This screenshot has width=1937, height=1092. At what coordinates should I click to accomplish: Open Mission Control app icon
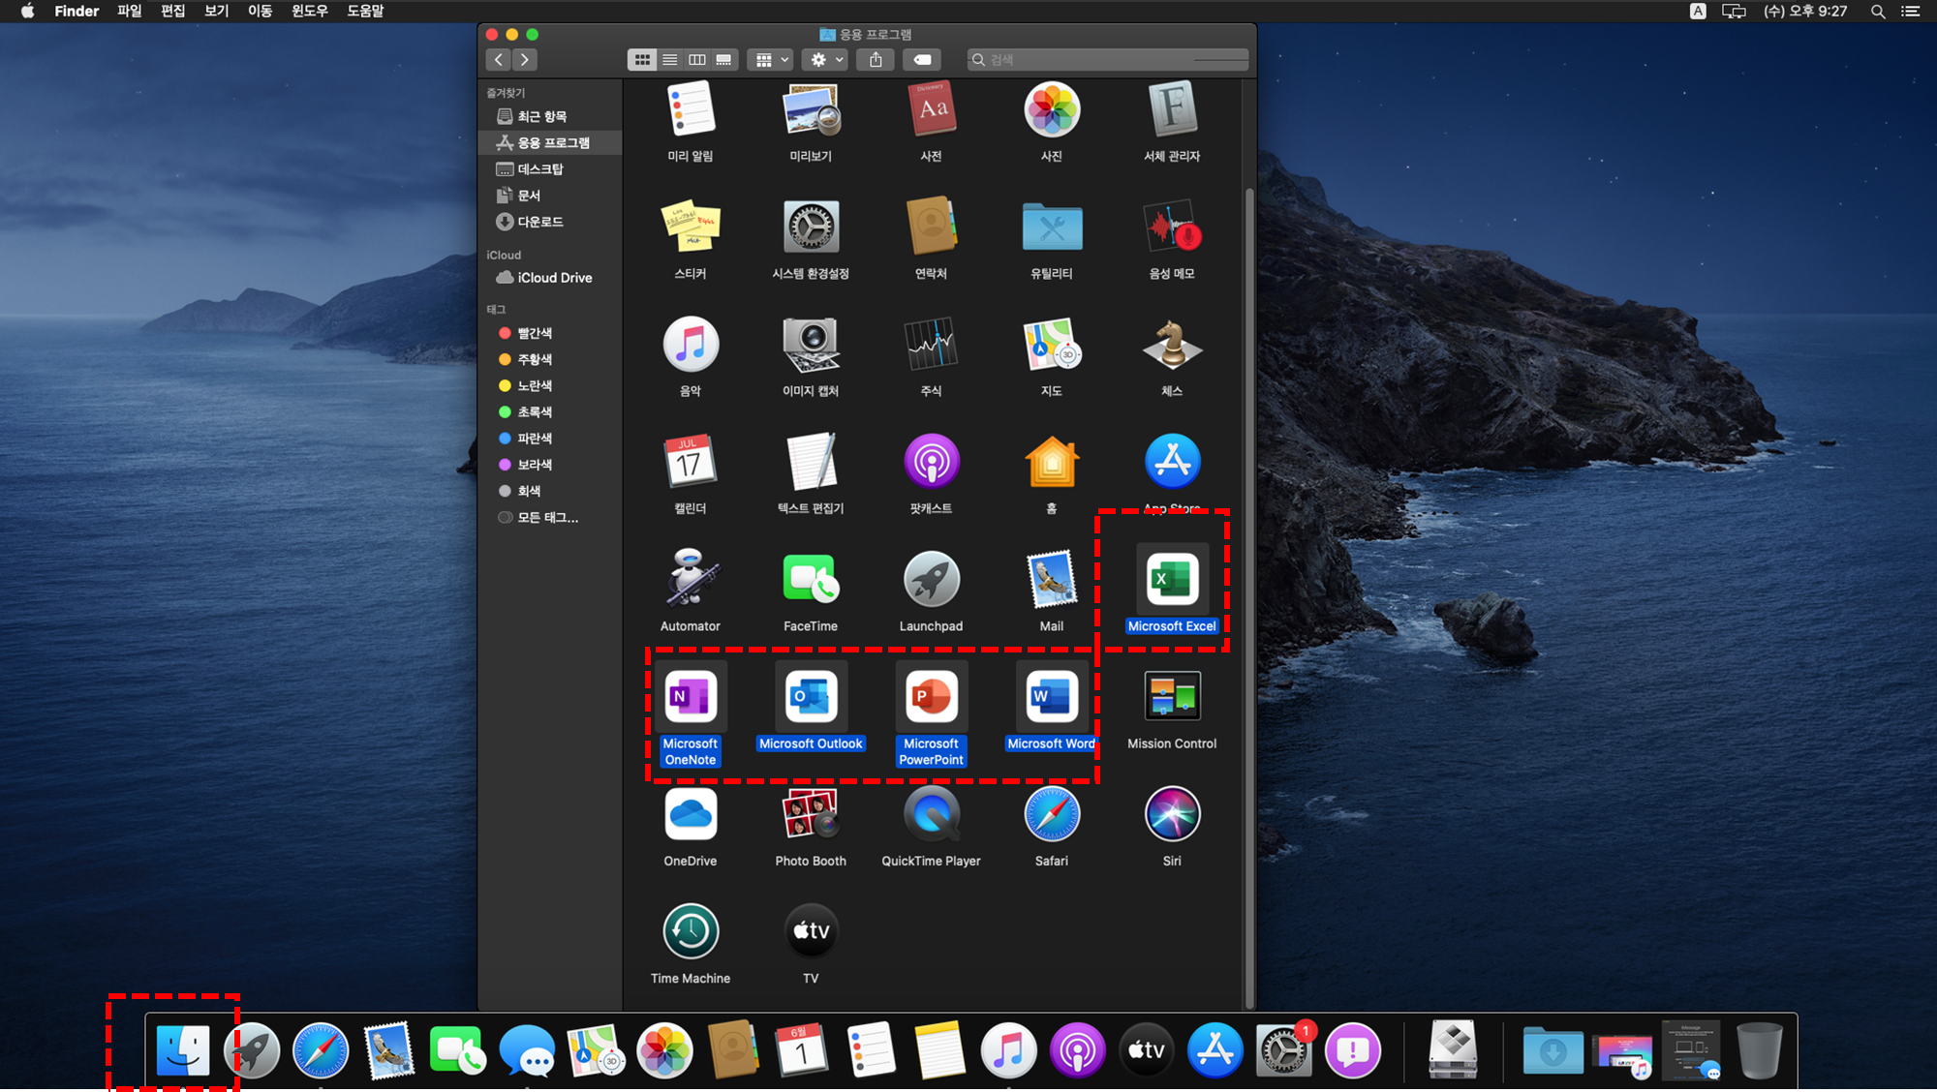(1172, 696)
